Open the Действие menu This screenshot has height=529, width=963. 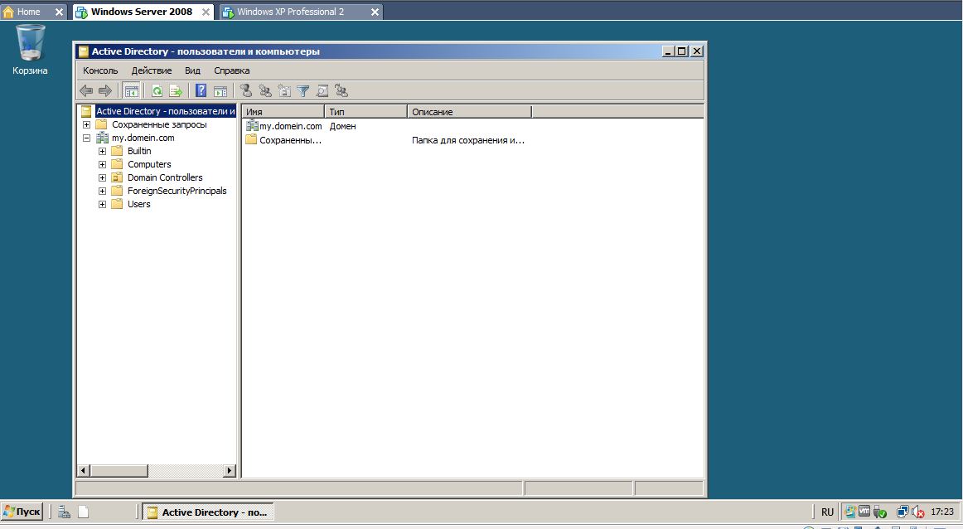(151, 70)
